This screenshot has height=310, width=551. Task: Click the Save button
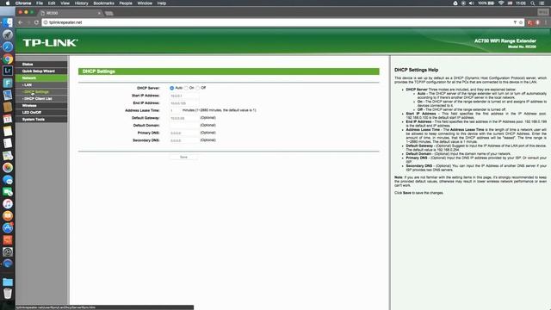[x=183, y=157]
